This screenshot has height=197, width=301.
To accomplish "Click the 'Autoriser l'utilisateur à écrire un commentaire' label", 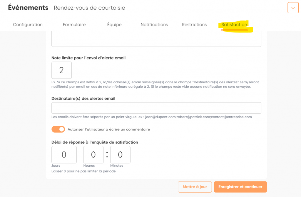I will (x=109, y=129).
